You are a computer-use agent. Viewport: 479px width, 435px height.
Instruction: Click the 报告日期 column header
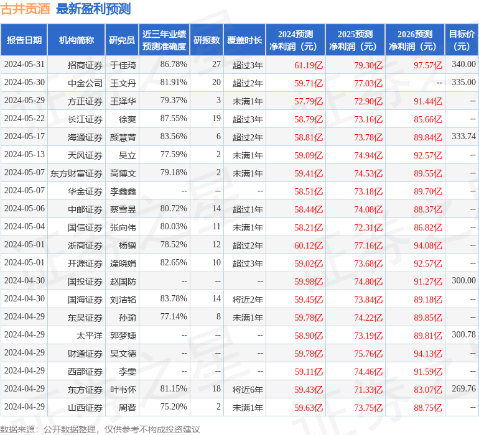(24, 40)
